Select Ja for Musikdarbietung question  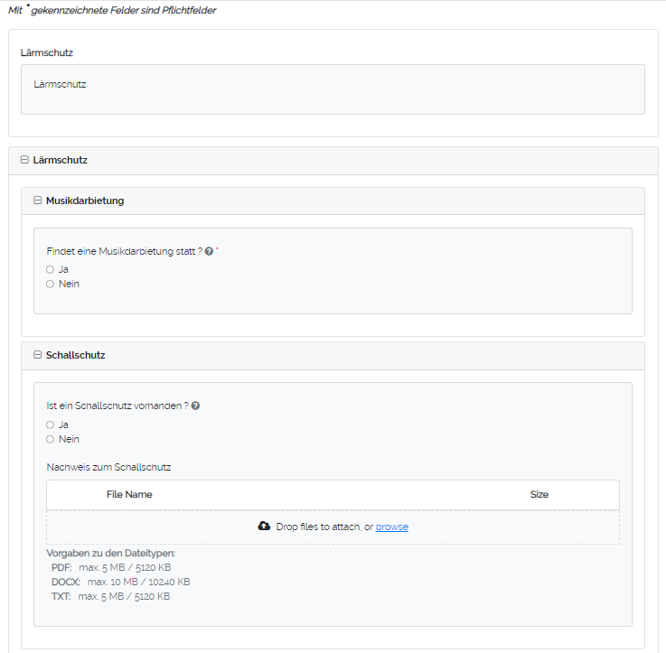point(51,269)
